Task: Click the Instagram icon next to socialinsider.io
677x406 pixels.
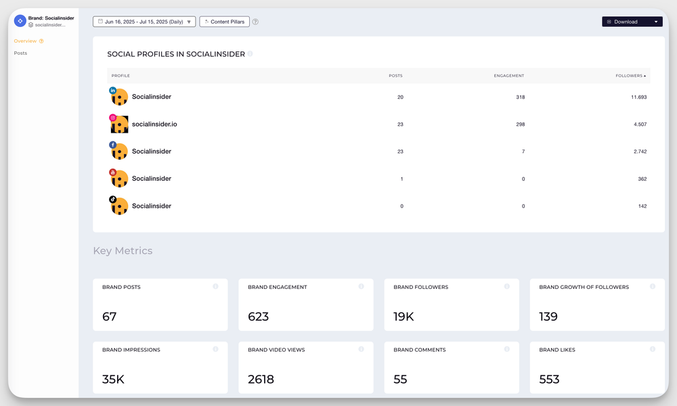Action: point(112,118)
